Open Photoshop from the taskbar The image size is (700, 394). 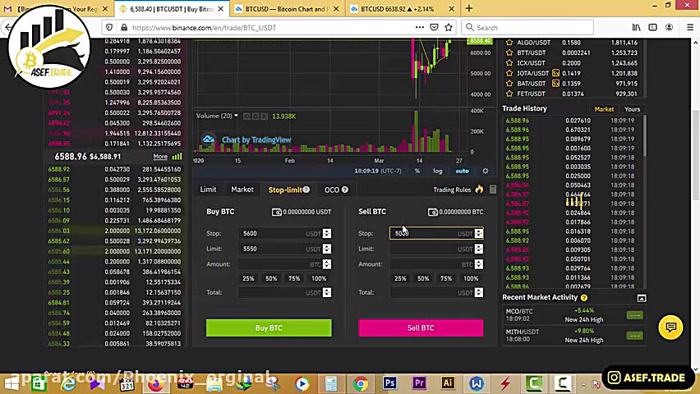tap(389, 383)
